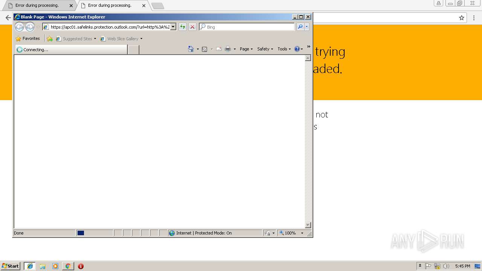Click the search magnifier button
Viewport: 482px width, 271px height.
pyautogui.click(x=300, y=27)
